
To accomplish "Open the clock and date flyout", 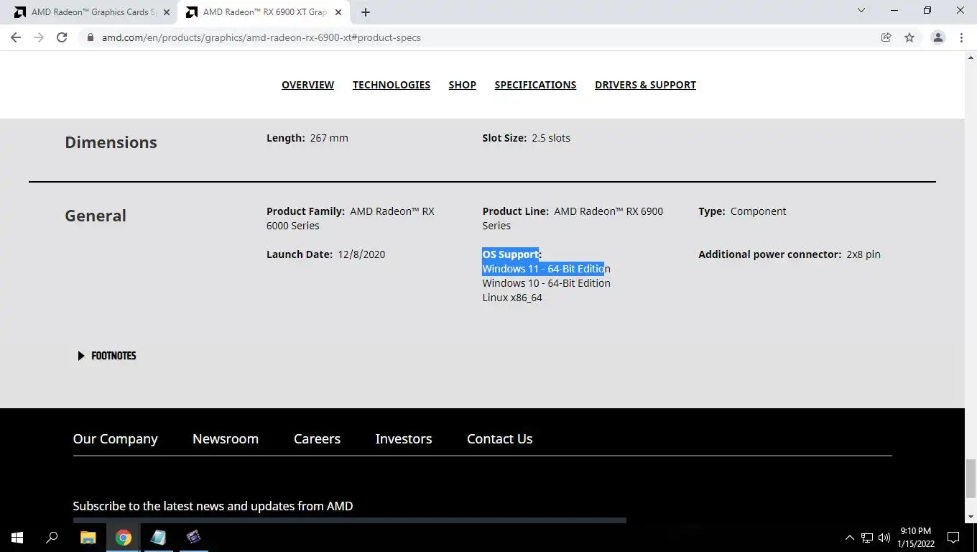I will pyautogui.click(x=915, y=537).
